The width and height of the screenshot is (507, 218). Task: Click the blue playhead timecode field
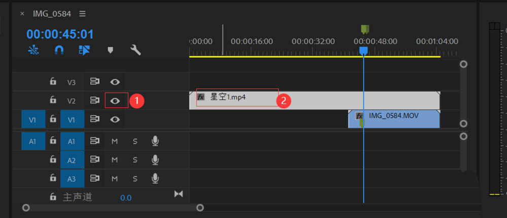point(60,34)
